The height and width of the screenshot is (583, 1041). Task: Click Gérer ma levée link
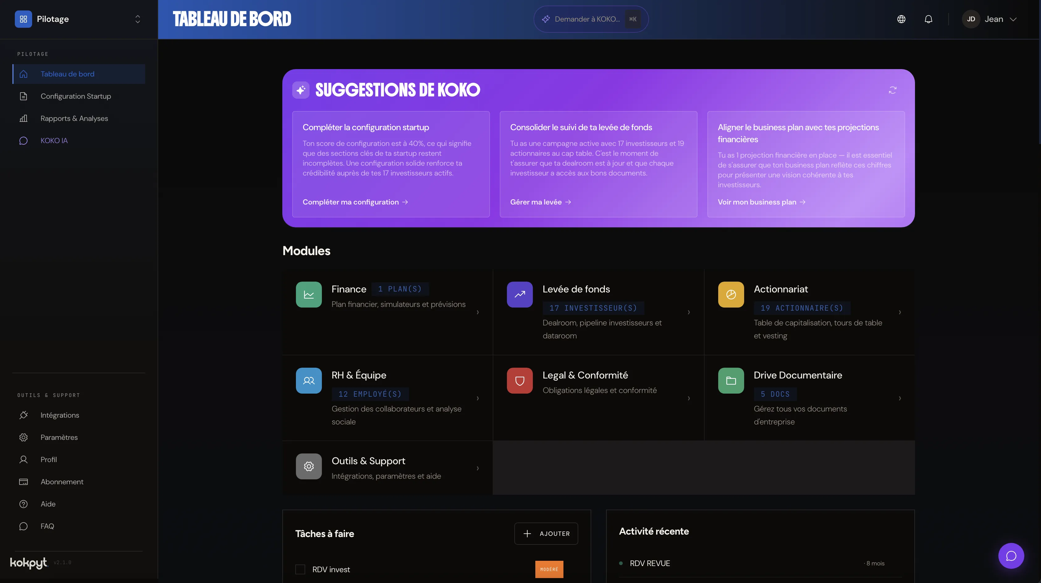[x=540, y=202]
